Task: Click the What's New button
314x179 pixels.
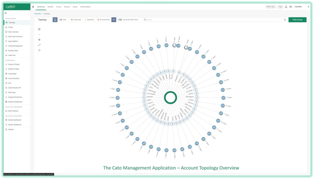Action: 271,6
